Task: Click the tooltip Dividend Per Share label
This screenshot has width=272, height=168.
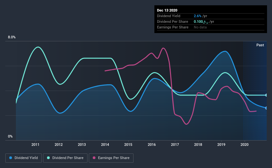Action: click(x=172, y=21)
